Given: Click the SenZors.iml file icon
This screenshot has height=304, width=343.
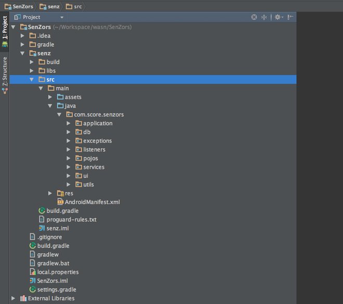Looking at the screenshot, I should (x=33, y=281).
